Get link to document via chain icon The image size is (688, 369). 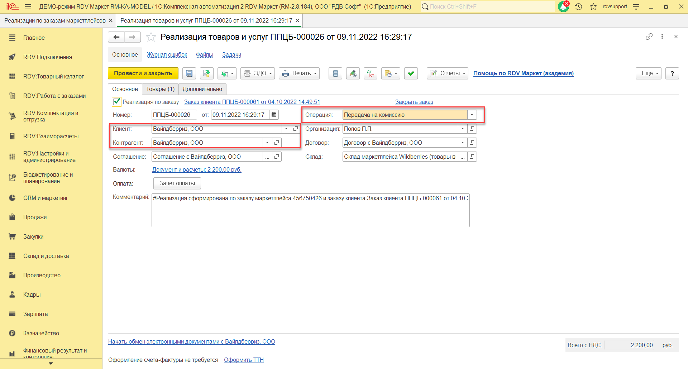(649, 37)
